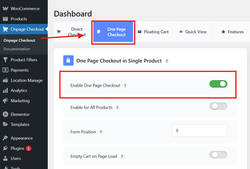250x169 pixels.
Task: Switch to the Floating Cart tab
Action: pyautogui.click(x=154, y=32)
